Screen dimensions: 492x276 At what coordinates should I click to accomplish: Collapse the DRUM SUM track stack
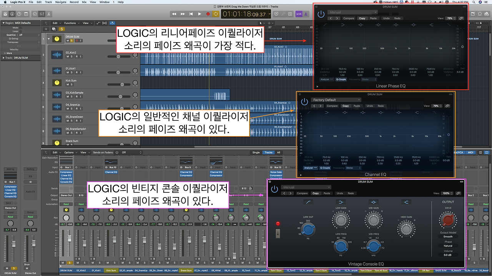pos(48,39)
